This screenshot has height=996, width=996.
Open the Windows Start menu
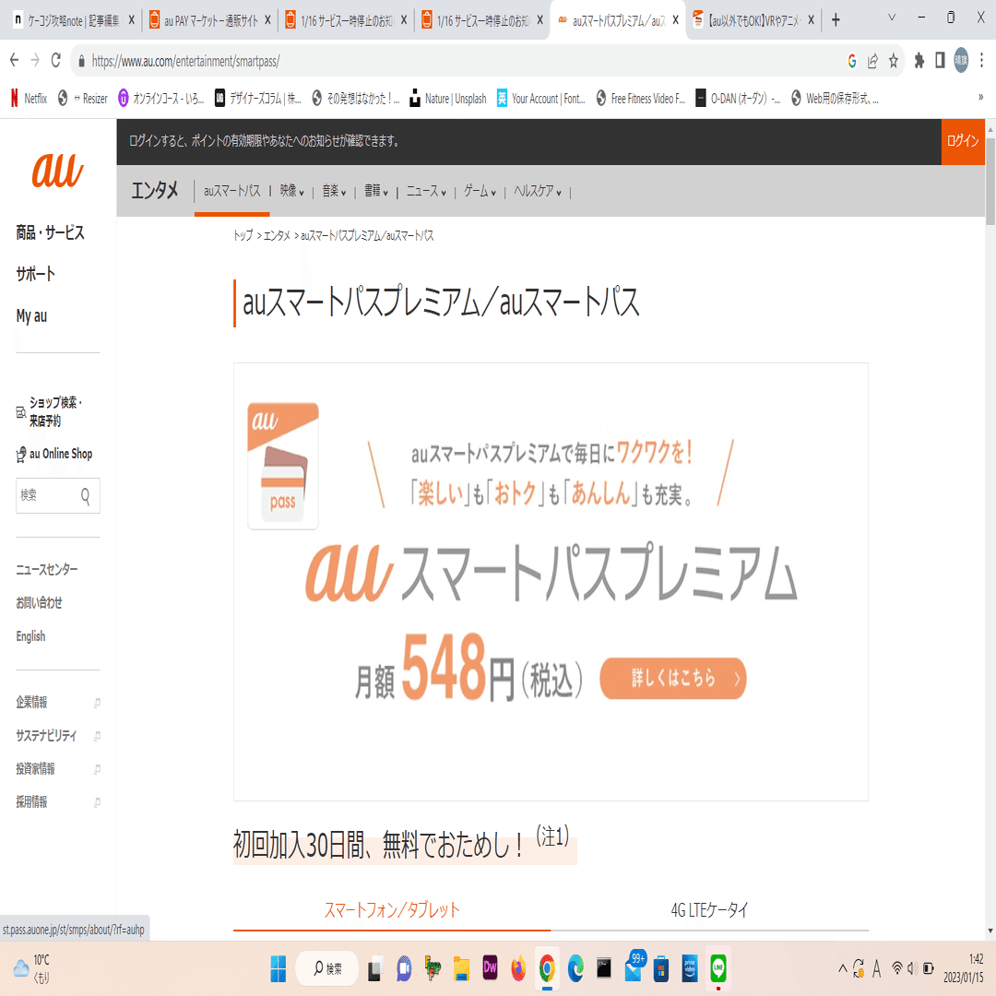coord(279,968)
